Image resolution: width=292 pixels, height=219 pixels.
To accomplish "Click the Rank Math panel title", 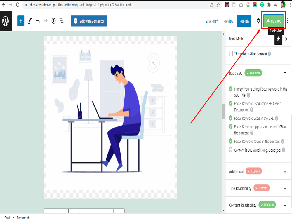I will click(x=236, y=39).
